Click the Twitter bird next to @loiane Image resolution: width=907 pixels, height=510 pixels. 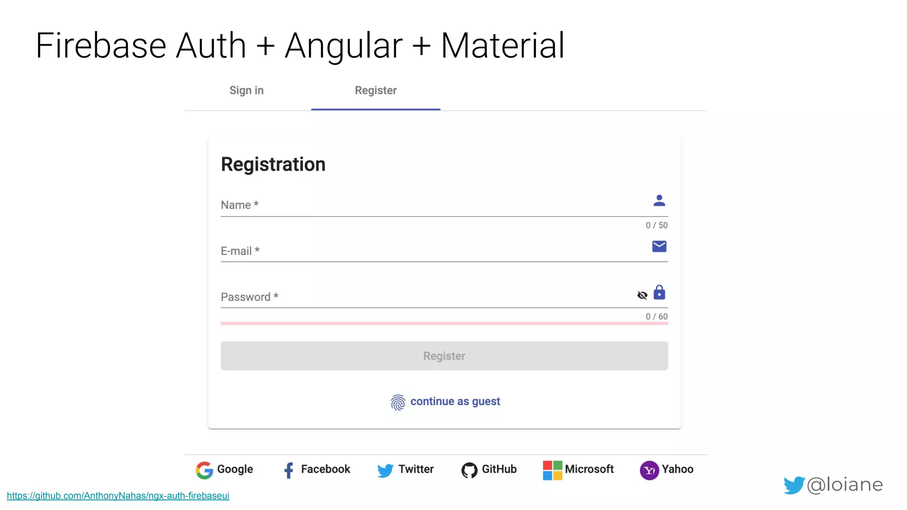click(x=794, y=485)
